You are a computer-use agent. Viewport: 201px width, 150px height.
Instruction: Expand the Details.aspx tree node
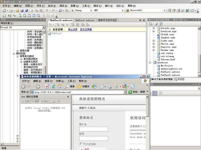pos(154,28)
